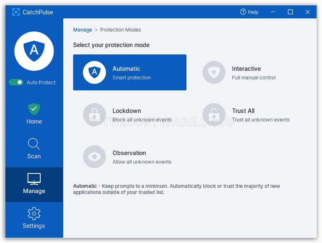The image size is (322, 243).
Task: Click the CatchPulse logo icon in title bar
Action: [x=16, y=12]
